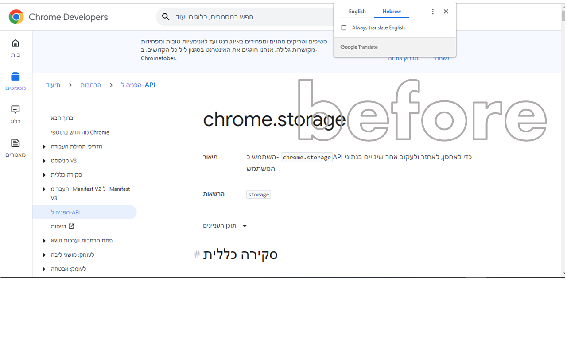567x354 pixels.
Task: Expand the Manifest V2 to Manifest V3 section
Action: (44, 189)
